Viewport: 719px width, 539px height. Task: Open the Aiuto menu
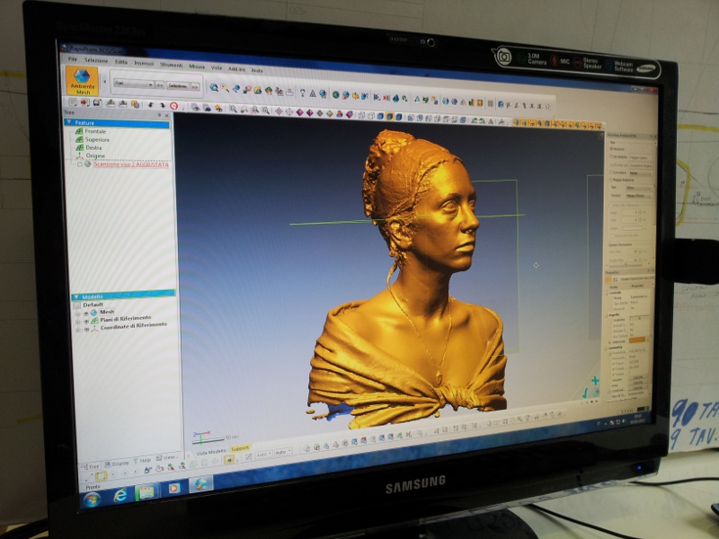coord(257,71)
